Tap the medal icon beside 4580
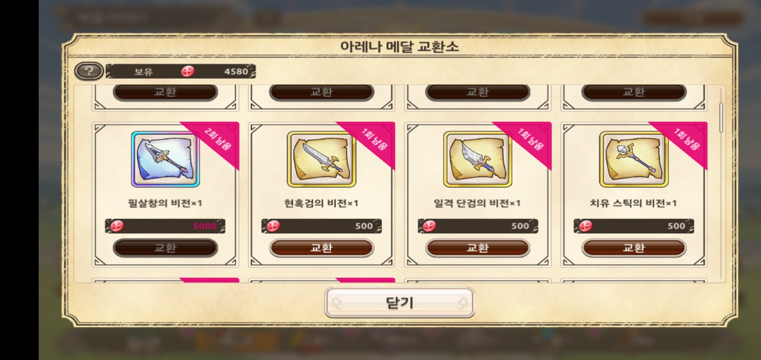 coord(187,71)
